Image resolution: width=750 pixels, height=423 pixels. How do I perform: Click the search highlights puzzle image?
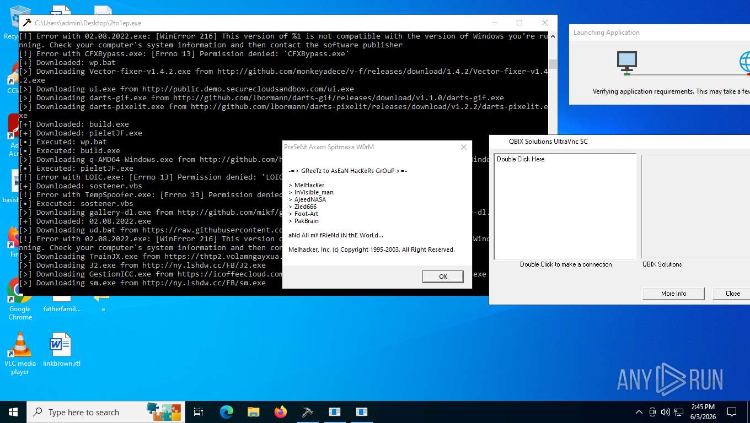coord(163,412)
